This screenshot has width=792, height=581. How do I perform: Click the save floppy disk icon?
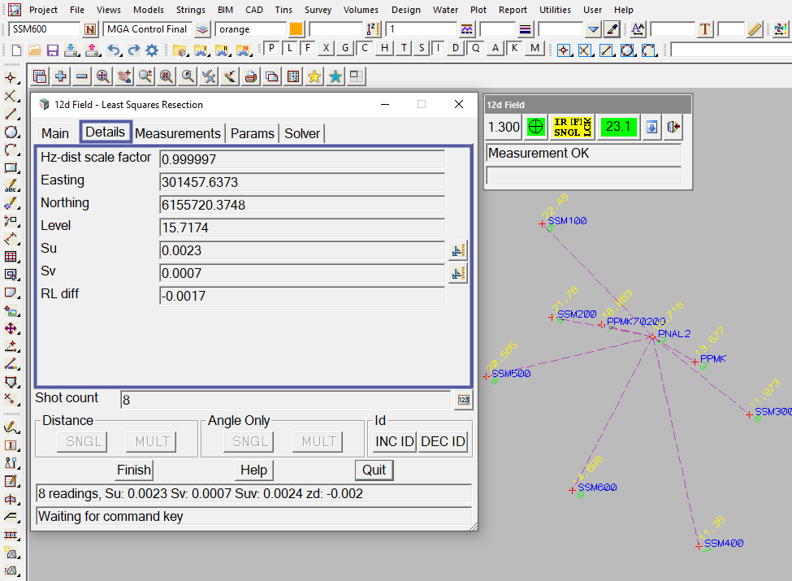pyautogui.click(x=52, y=50)
